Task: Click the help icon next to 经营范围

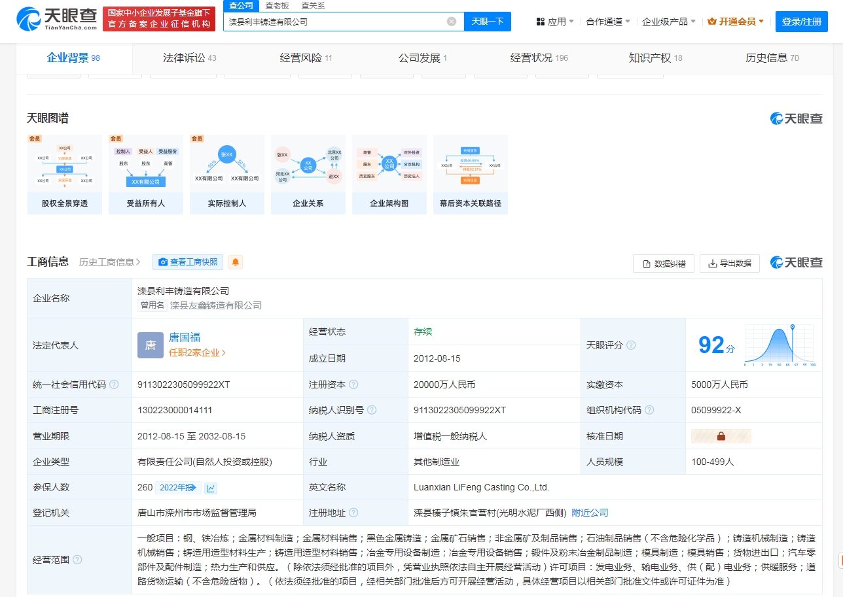Action: (x=77, y=560)
